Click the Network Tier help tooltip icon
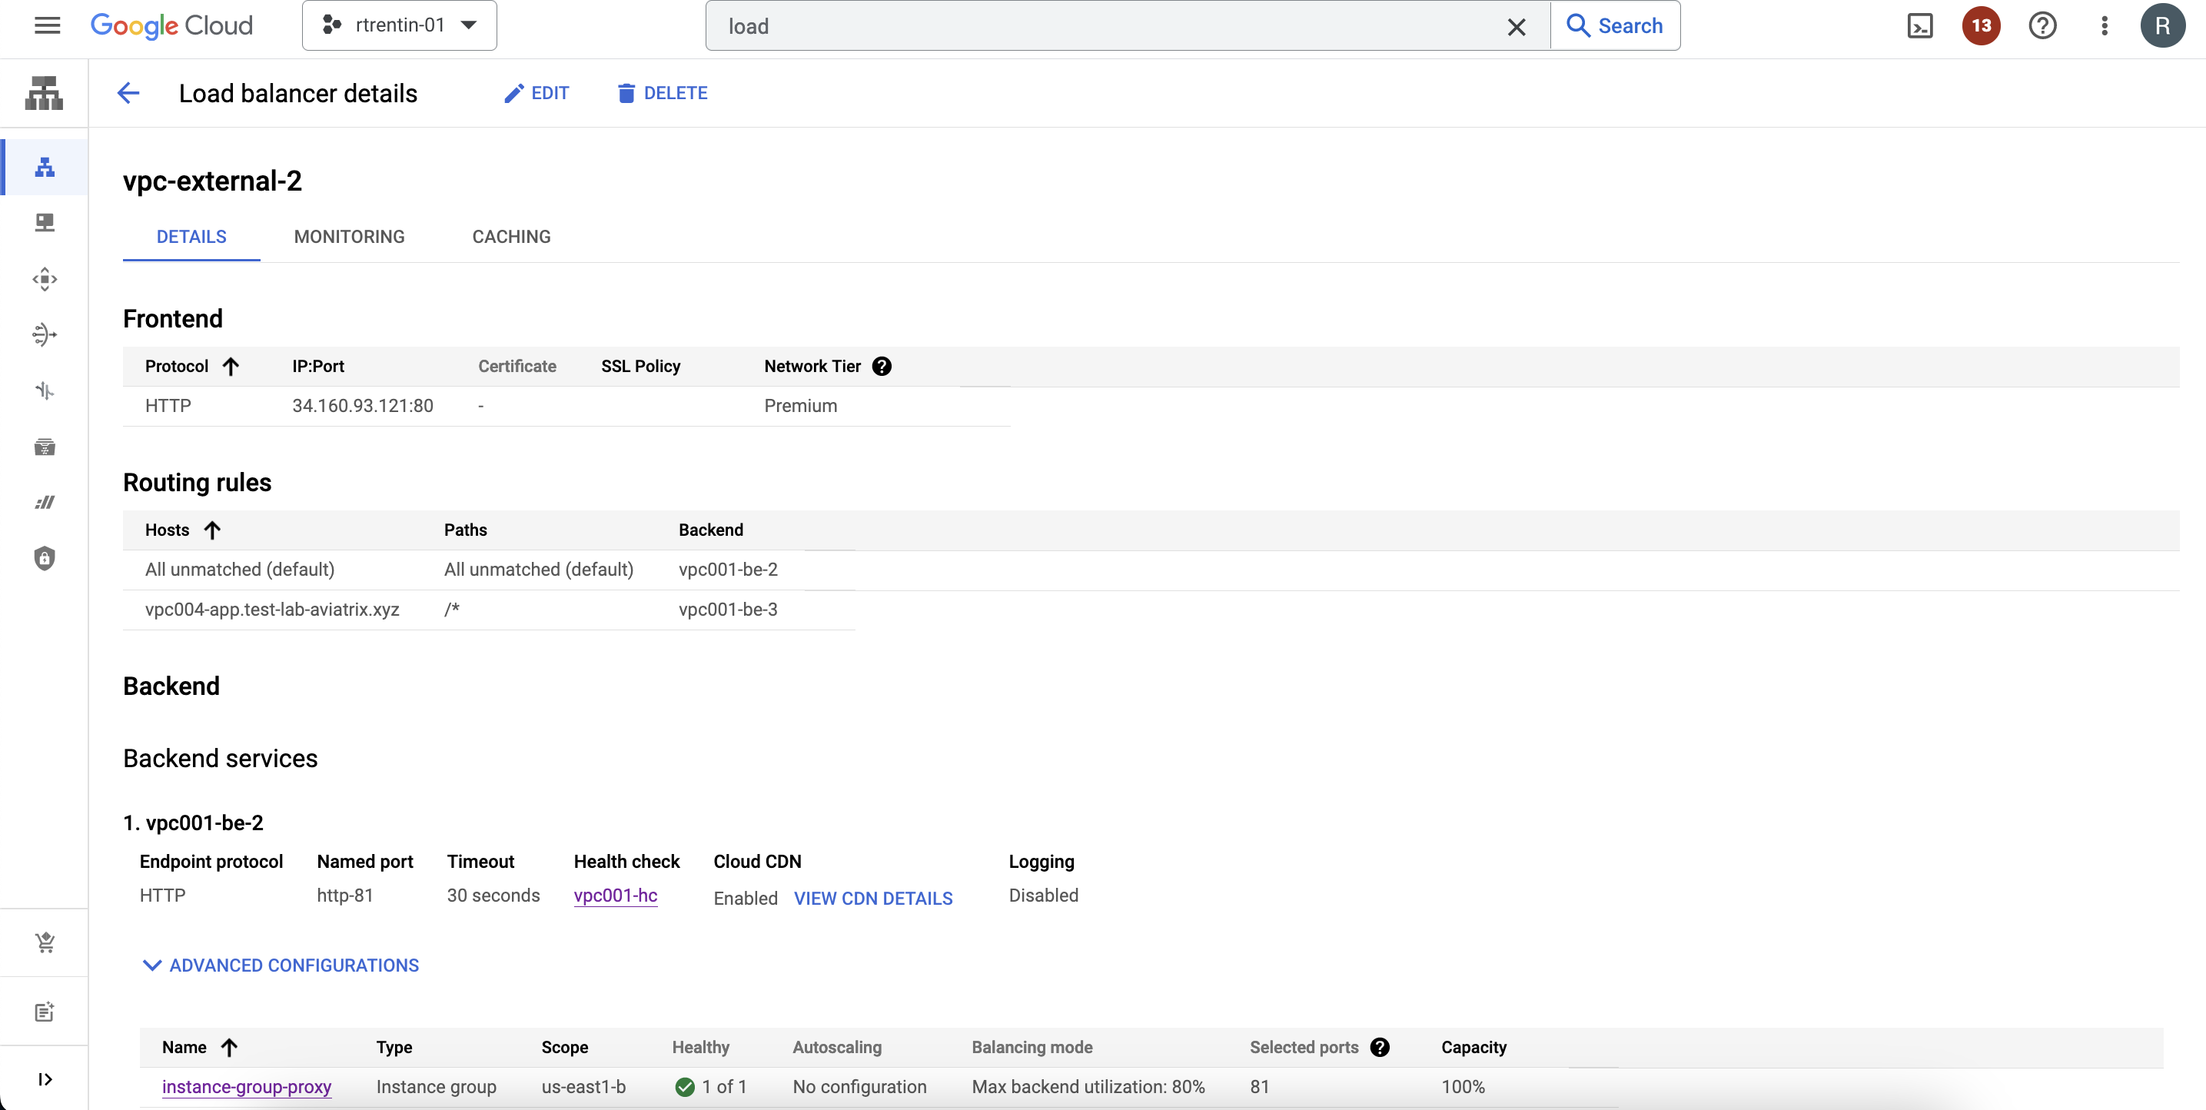The width and height of the screenshot is (2206, 1110). (883, 366)
